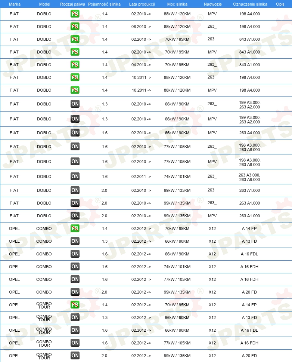
Task: Click petrol badge for Doblo 02.2010 70kW 263_
Action: pyautogui.click(x=75, y=39)
